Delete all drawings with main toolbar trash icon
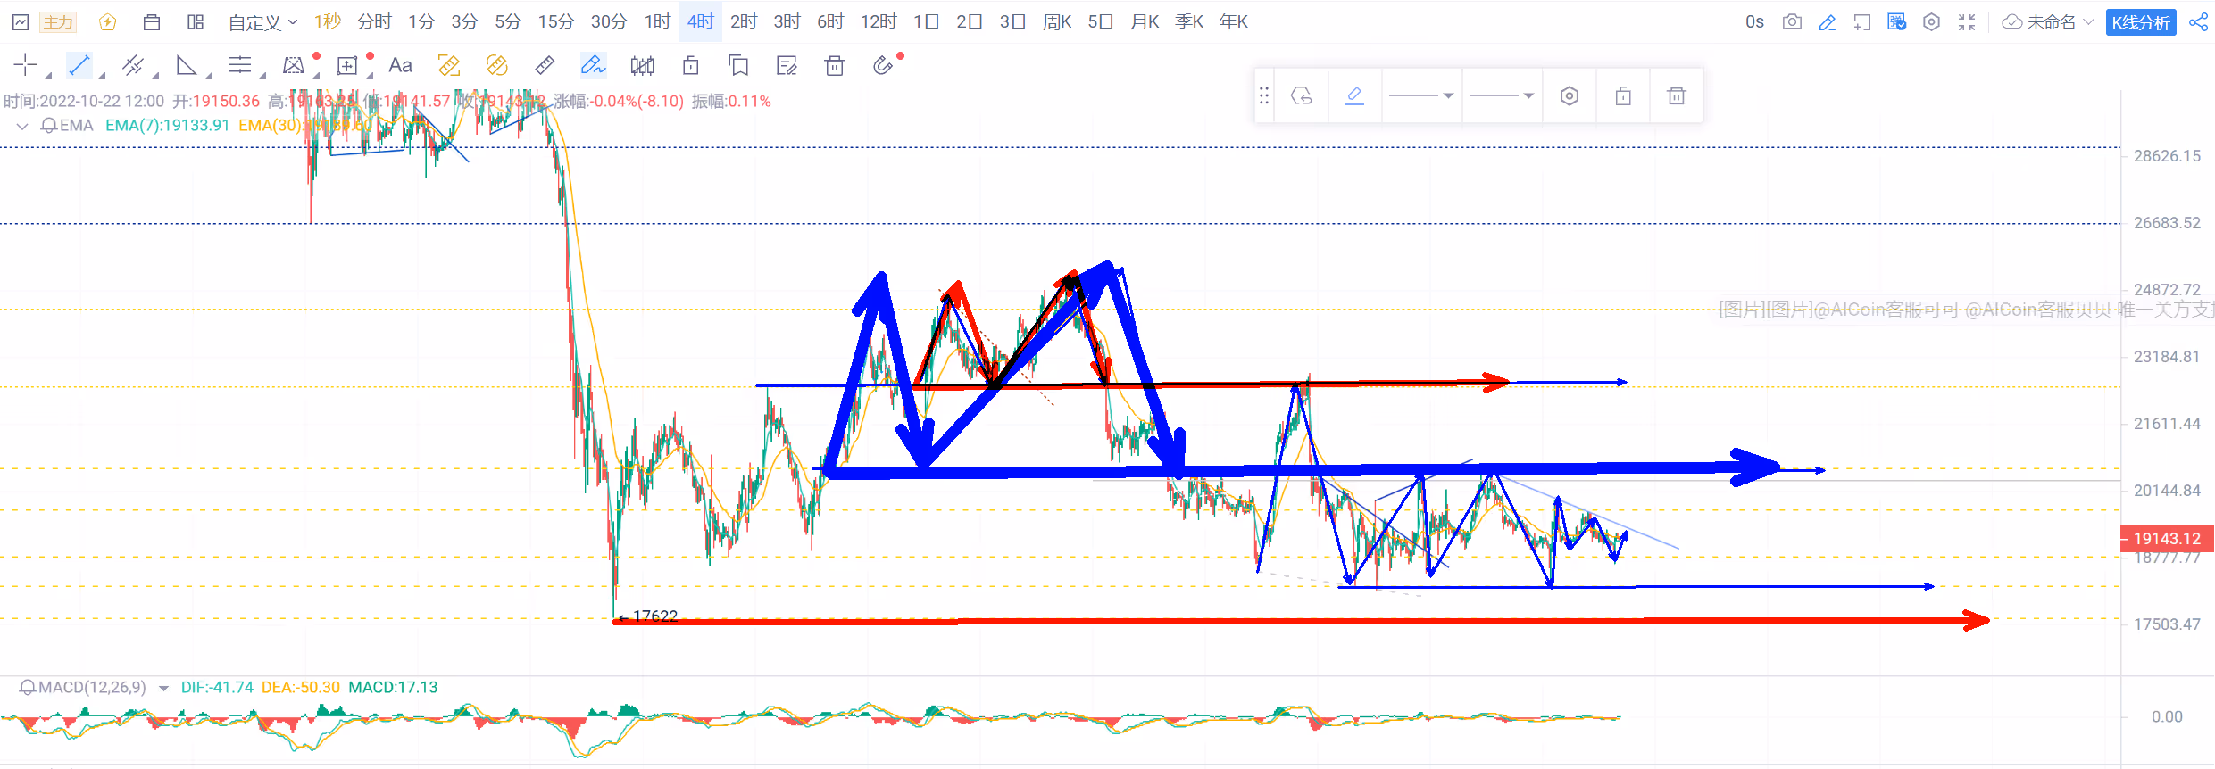Viewport: 2215px width, 769px height. 835,65
